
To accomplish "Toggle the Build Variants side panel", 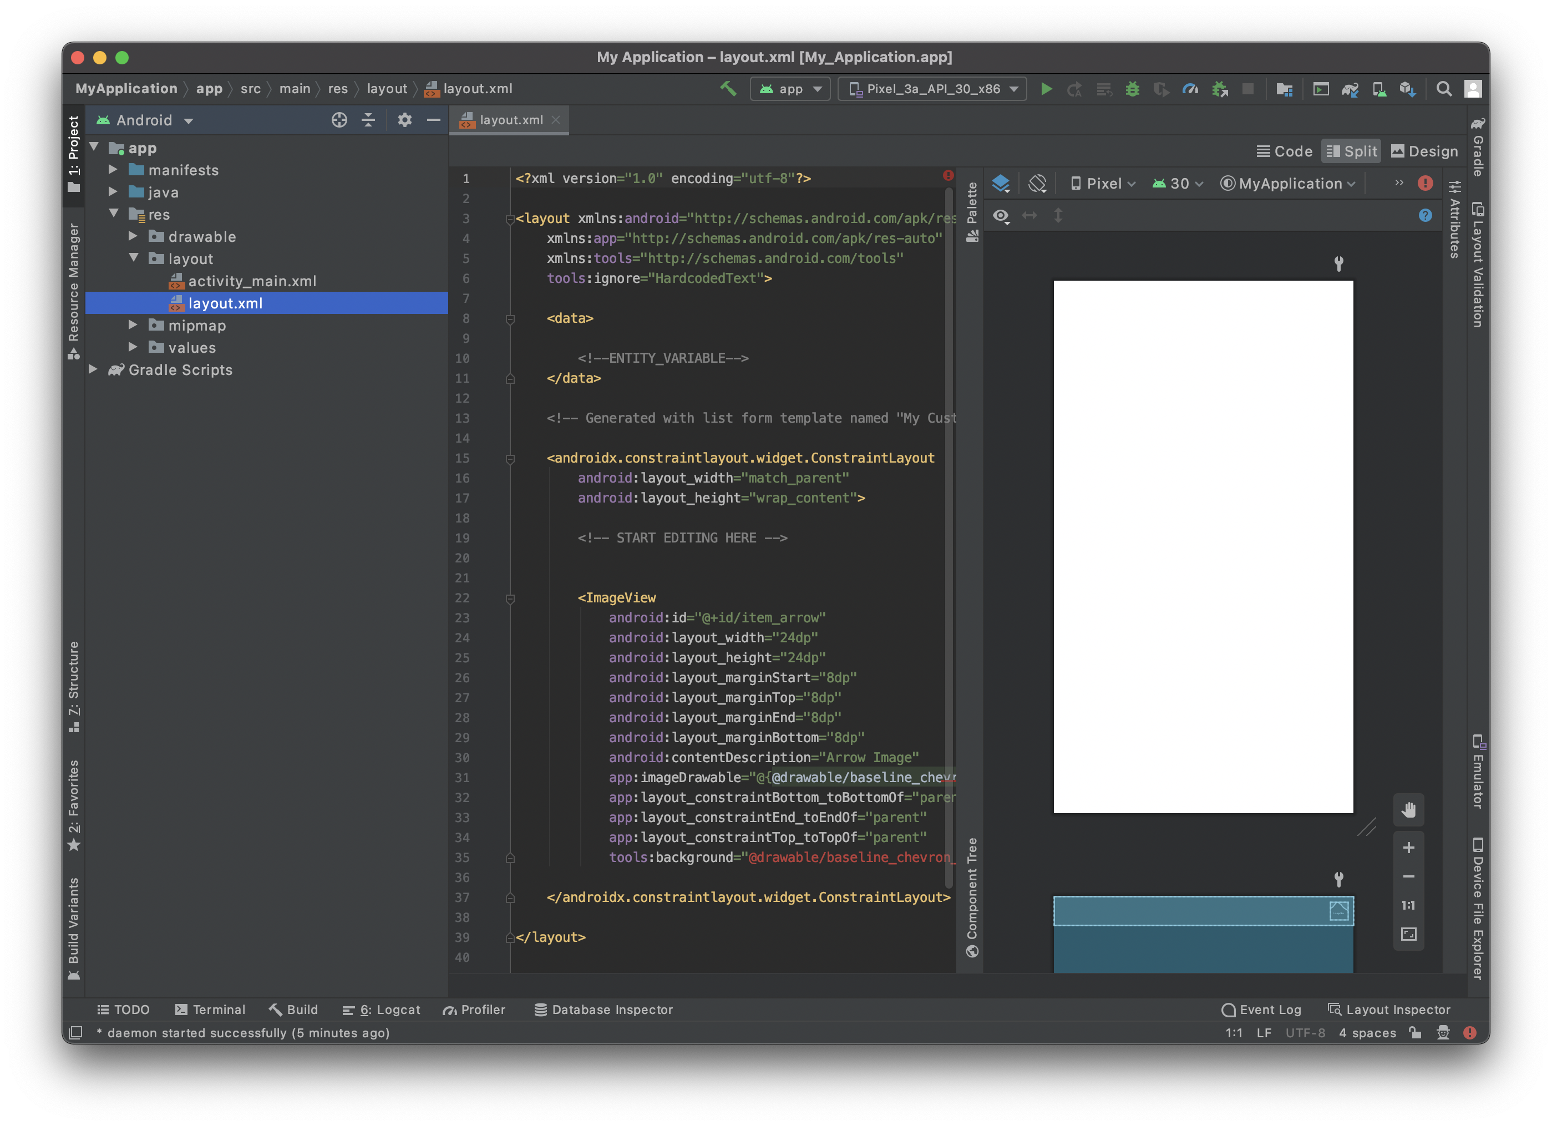I will [x=74, y=928].
